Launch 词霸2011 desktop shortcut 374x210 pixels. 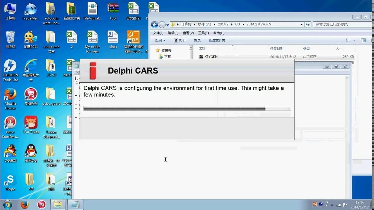tap(31, 40)
